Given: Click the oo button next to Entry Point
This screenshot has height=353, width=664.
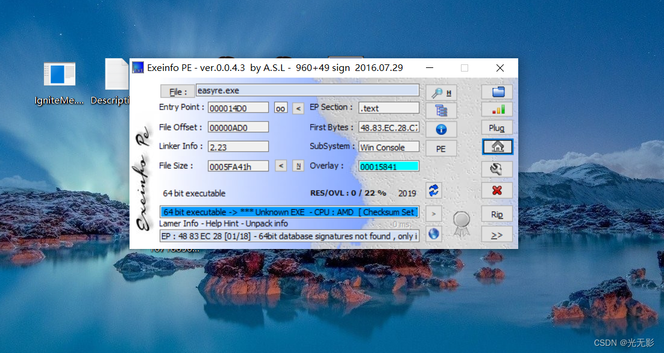Looking at the screenshot, I should pos(280,108).
